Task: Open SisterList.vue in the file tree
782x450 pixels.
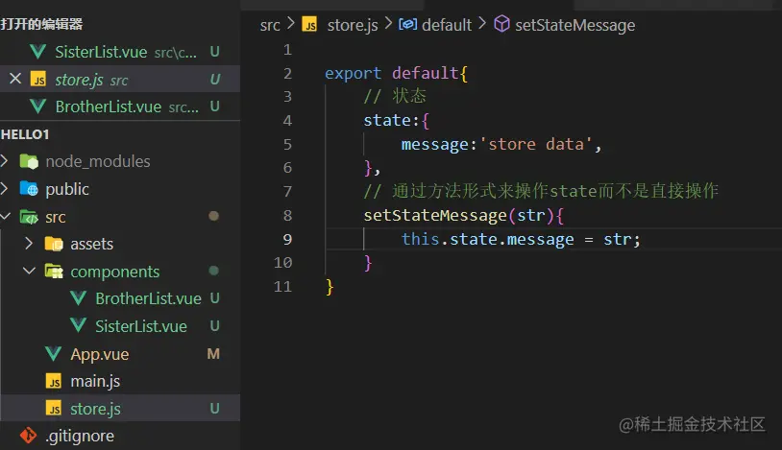Action: coord(140,326)
